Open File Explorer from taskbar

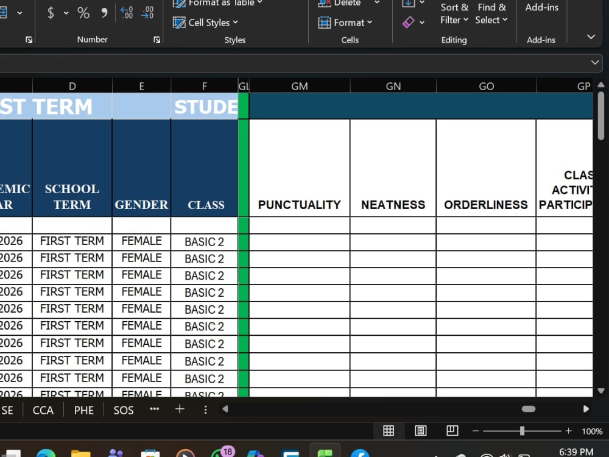81,453
